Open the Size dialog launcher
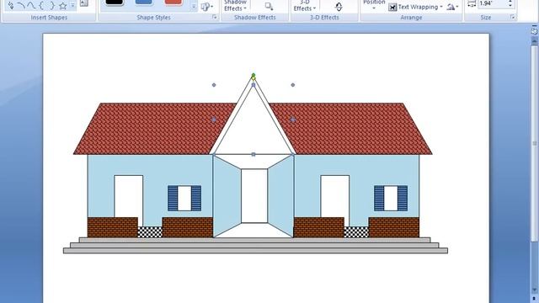This screenshot has width=539, height=303. (x=513, y=17)
